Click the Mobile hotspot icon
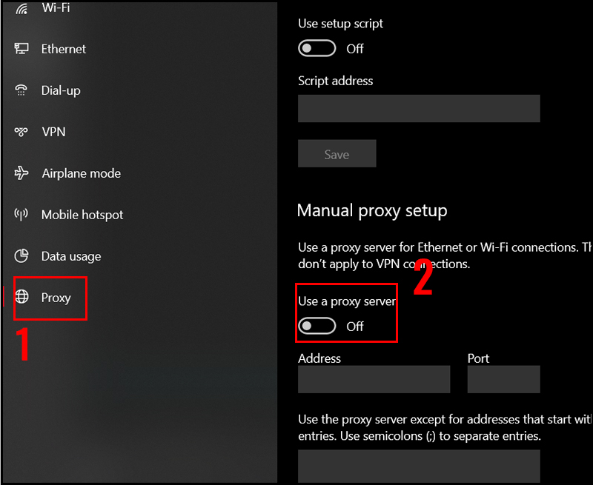The width and height of the screenshot is (593, 485). tap(21, 215)
